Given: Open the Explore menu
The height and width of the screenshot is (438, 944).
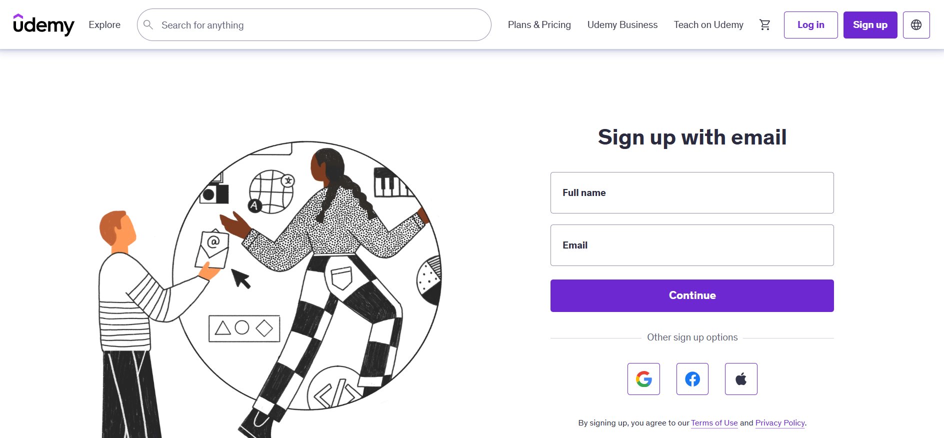Looking at the screenshot, I should 104,24.
